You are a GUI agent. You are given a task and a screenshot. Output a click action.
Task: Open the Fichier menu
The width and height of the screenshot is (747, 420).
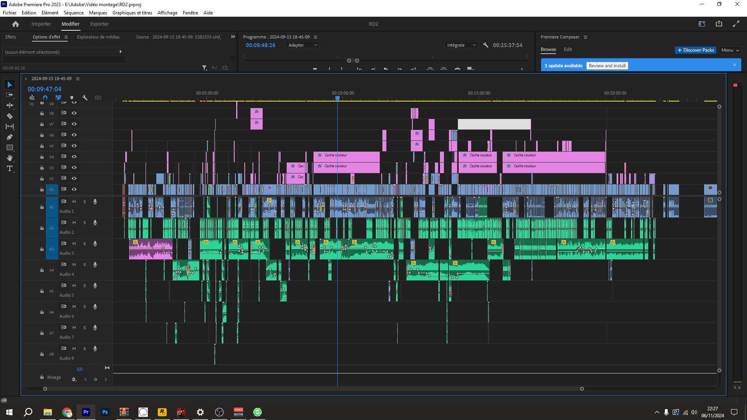(x=10, y=13)
